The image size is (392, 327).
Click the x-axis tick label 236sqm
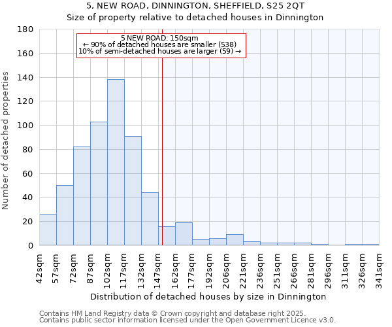(261, 271)
